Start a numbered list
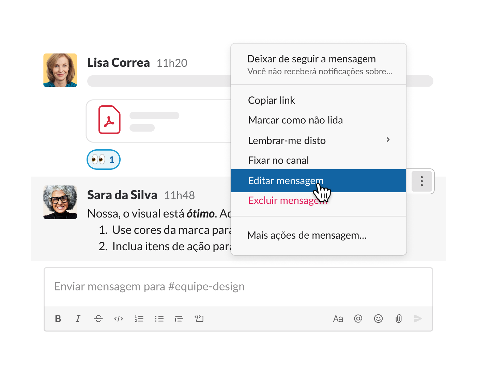The image size is (477, 375). point(139,319)
